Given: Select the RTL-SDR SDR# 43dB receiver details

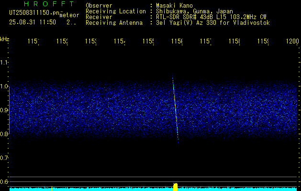Looking at the screenshot, I should pos(211,17).
